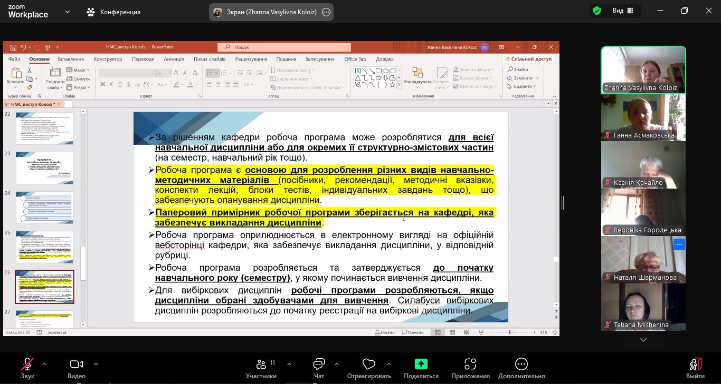Screen dimensions: 721x384
Task: Switch to the Анімація ribbon tab
Action: point(174,59)
